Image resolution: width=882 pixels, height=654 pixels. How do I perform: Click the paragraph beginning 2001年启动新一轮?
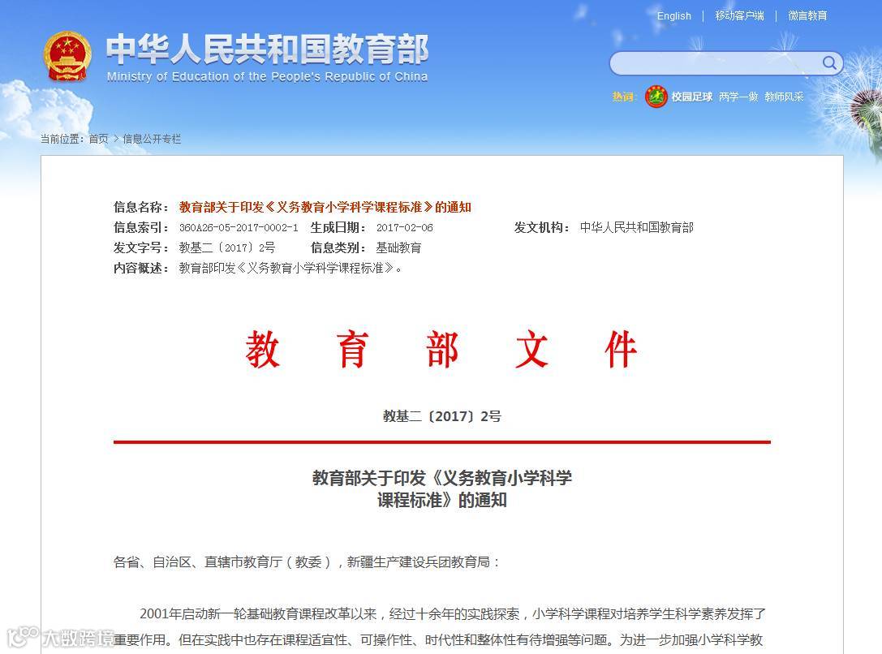click(x=441, y=627)
